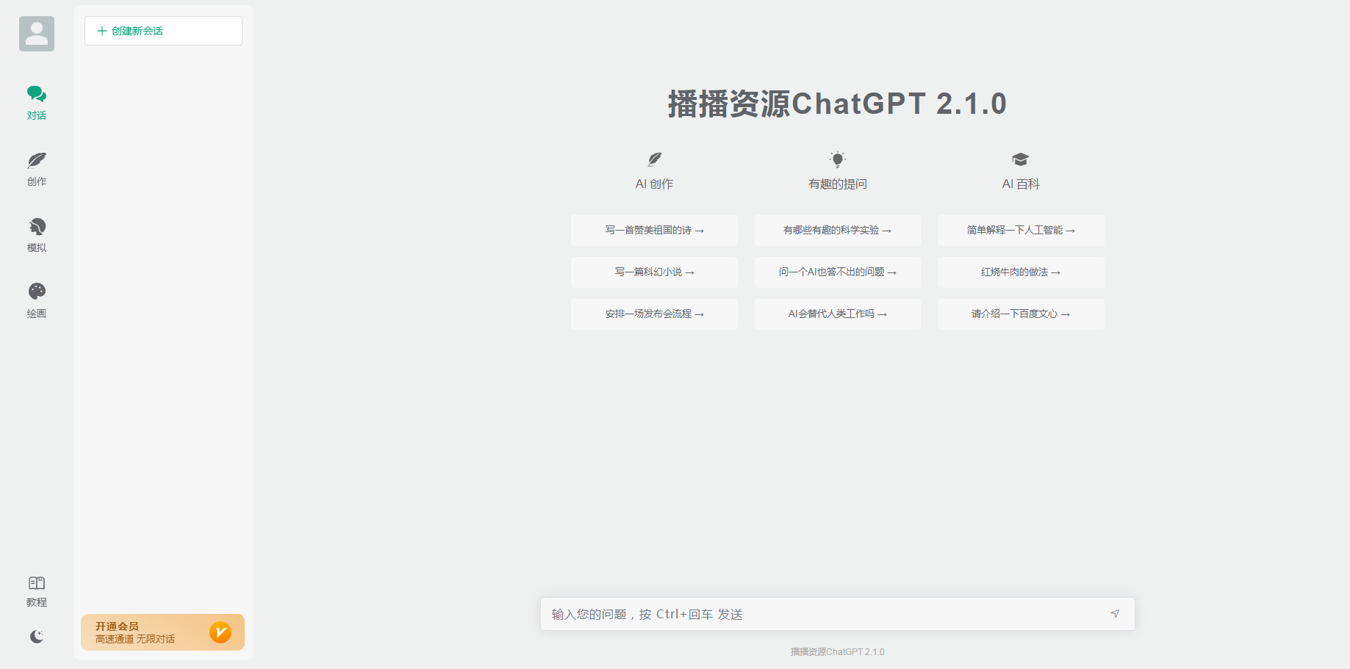This screenshot has height=669, width=1350.
Task: Click the AI 百科 graduation cap icon
Action: click(1021, 159)
